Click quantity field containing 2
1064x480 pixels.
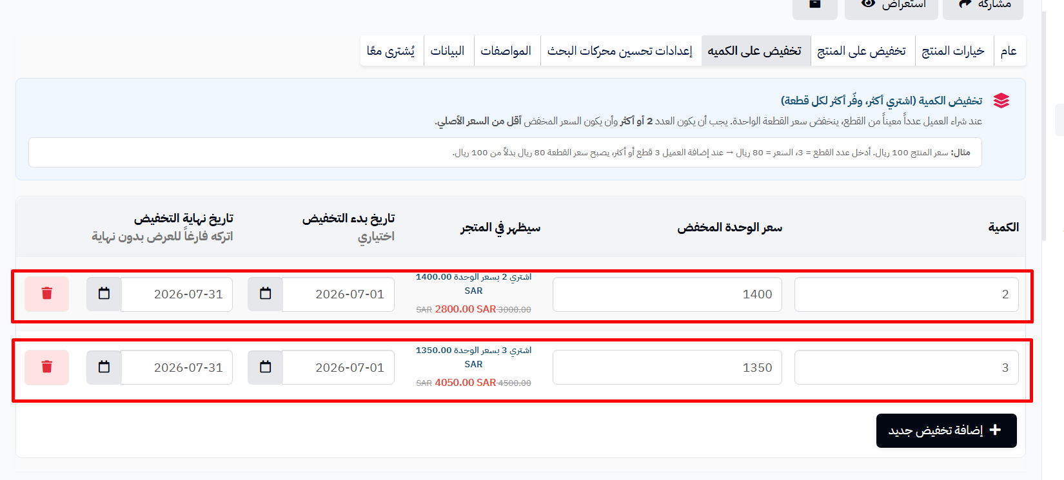coord(907,294)
